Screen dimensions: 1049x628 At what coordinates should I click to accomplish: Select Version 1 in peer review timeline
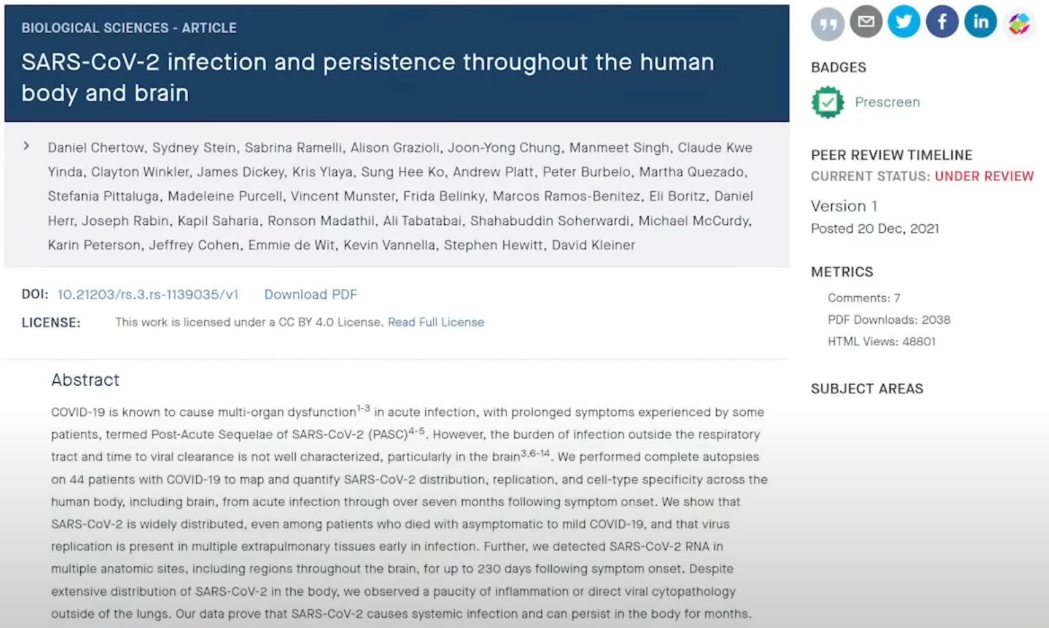point(844,206)
